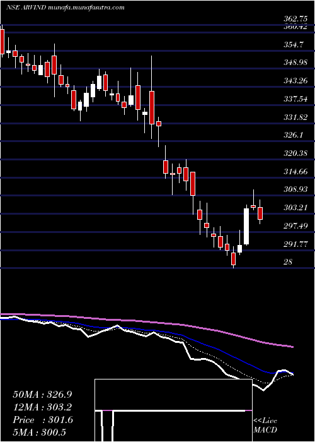This screenshot has width=315, height=442.
Task: Click the 354.7 price axis label
Action: (x=294, y=44)
